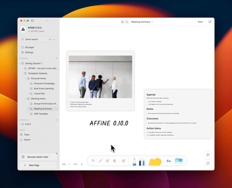232x188 pixels.
Task: Expand the 0.10.0 collection
Action: coord(20,124)
